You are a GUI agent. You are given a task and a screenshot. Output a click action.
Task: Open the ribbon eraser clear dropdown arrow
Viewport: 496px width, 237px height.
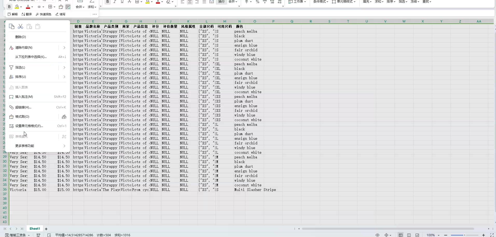173,2
